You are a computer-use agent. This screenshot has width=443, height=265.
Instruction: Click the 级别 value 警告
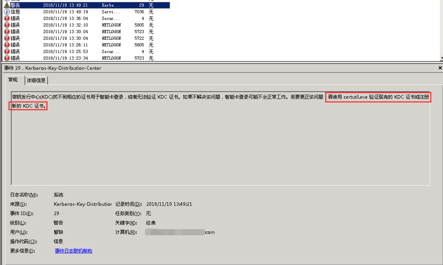pos(58,223)
